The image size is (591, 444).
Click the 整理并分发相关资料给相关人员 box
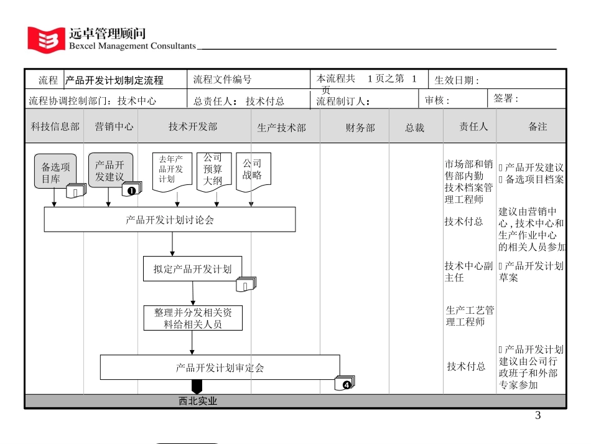point(193,318)
